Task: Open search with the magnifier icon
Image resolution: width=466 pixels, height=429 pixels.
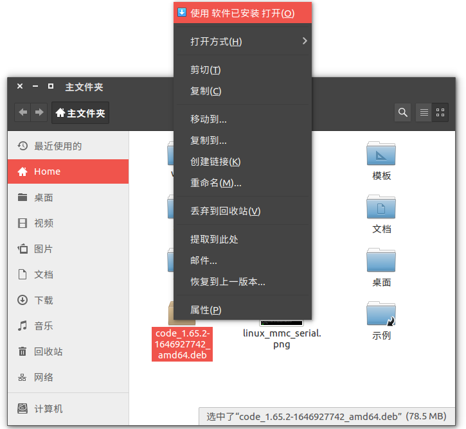Action: tap(403, 112)
